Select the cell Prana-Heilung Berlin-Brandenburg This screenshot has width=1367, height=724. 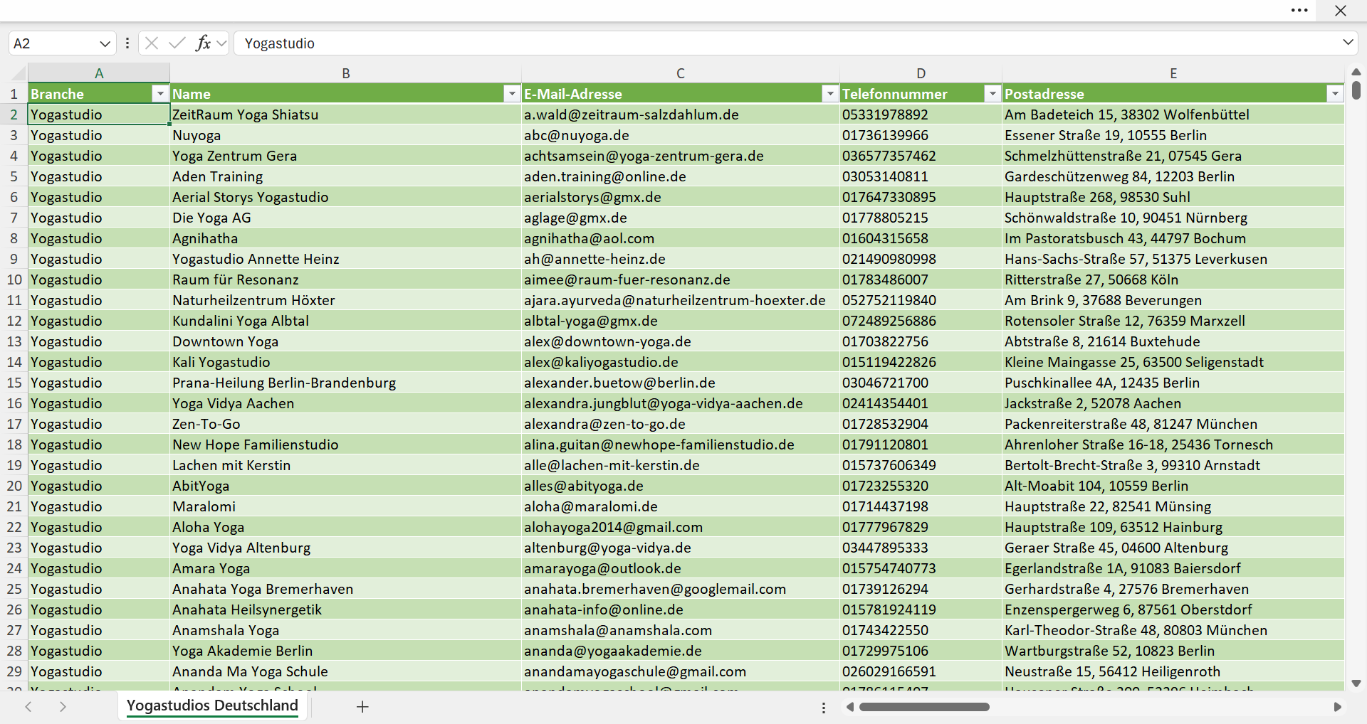point(346,383)
